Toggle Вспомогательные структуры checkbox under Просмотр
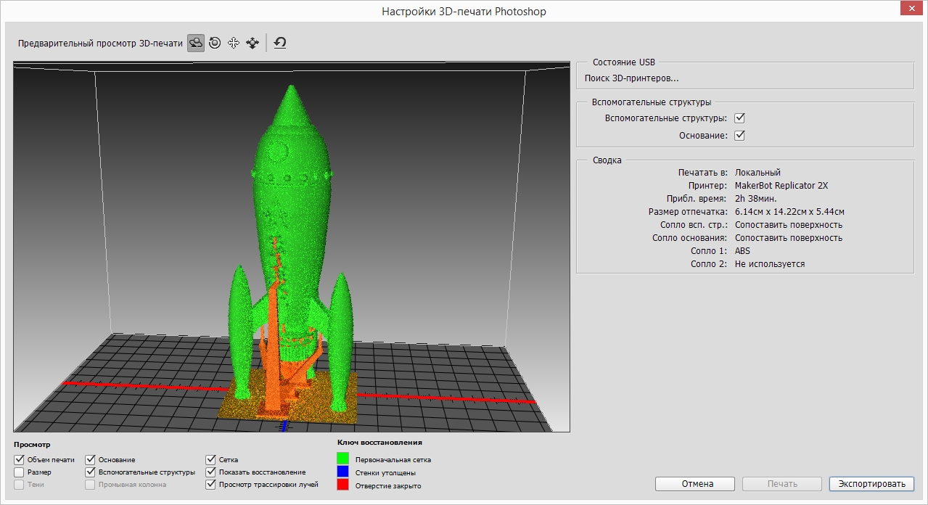 [91, 472]
